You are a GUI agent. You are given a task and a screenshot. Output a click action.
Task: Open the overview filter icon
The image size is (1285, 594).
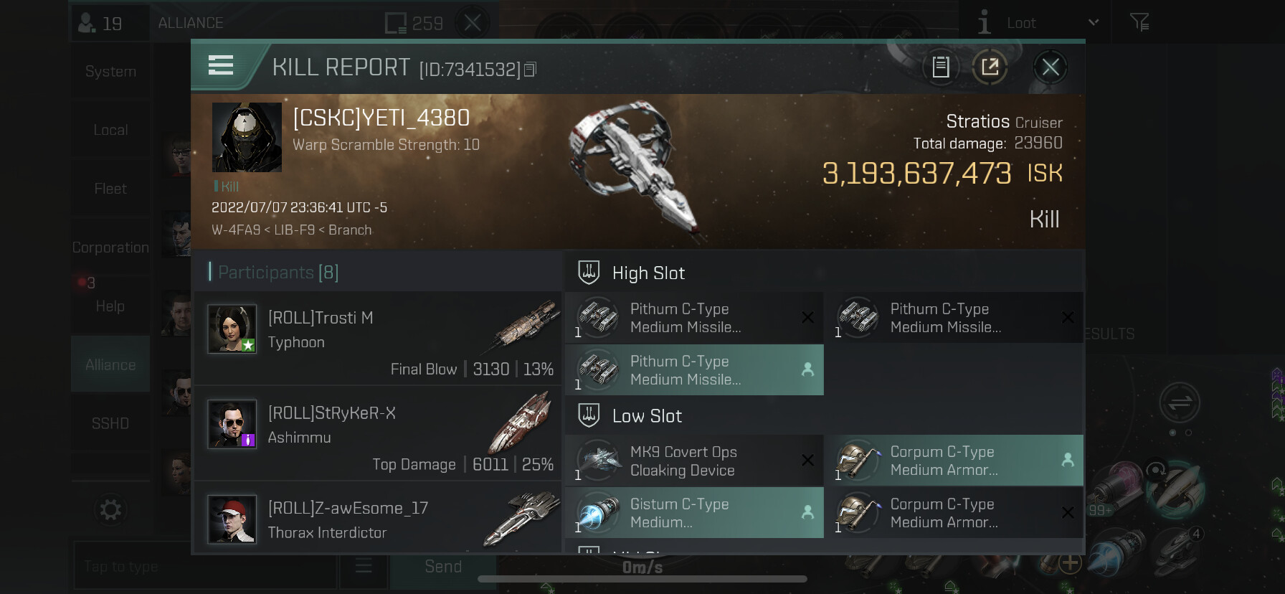[1139, 23]
